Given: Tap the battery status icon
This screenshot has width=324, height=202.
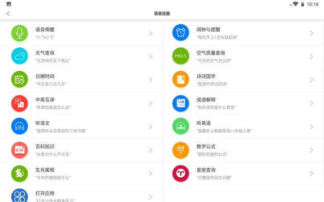Looking at the screenshot, I should [x=303, y=4].
